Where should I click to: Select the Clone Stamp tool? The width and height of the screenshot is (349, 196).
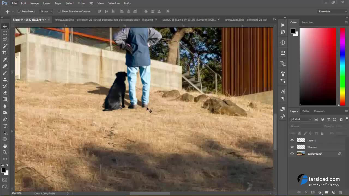tap(5, 79)
